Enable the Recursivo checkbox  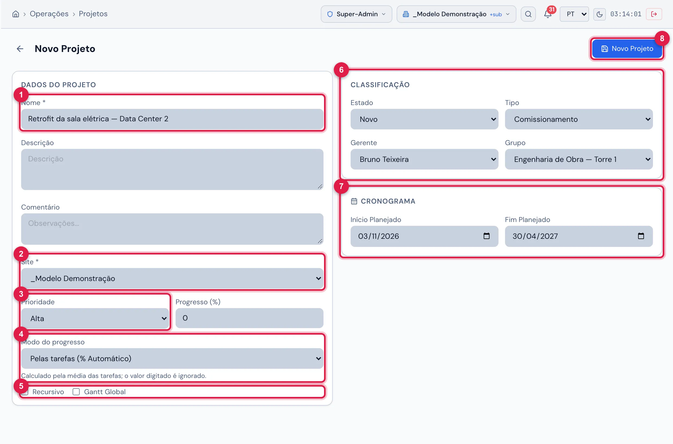[x=25, y=392]
